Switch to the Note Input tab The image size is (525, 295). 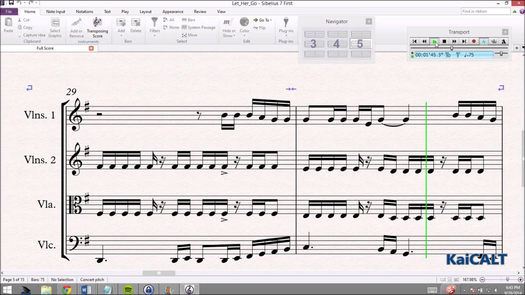[56, 11]
